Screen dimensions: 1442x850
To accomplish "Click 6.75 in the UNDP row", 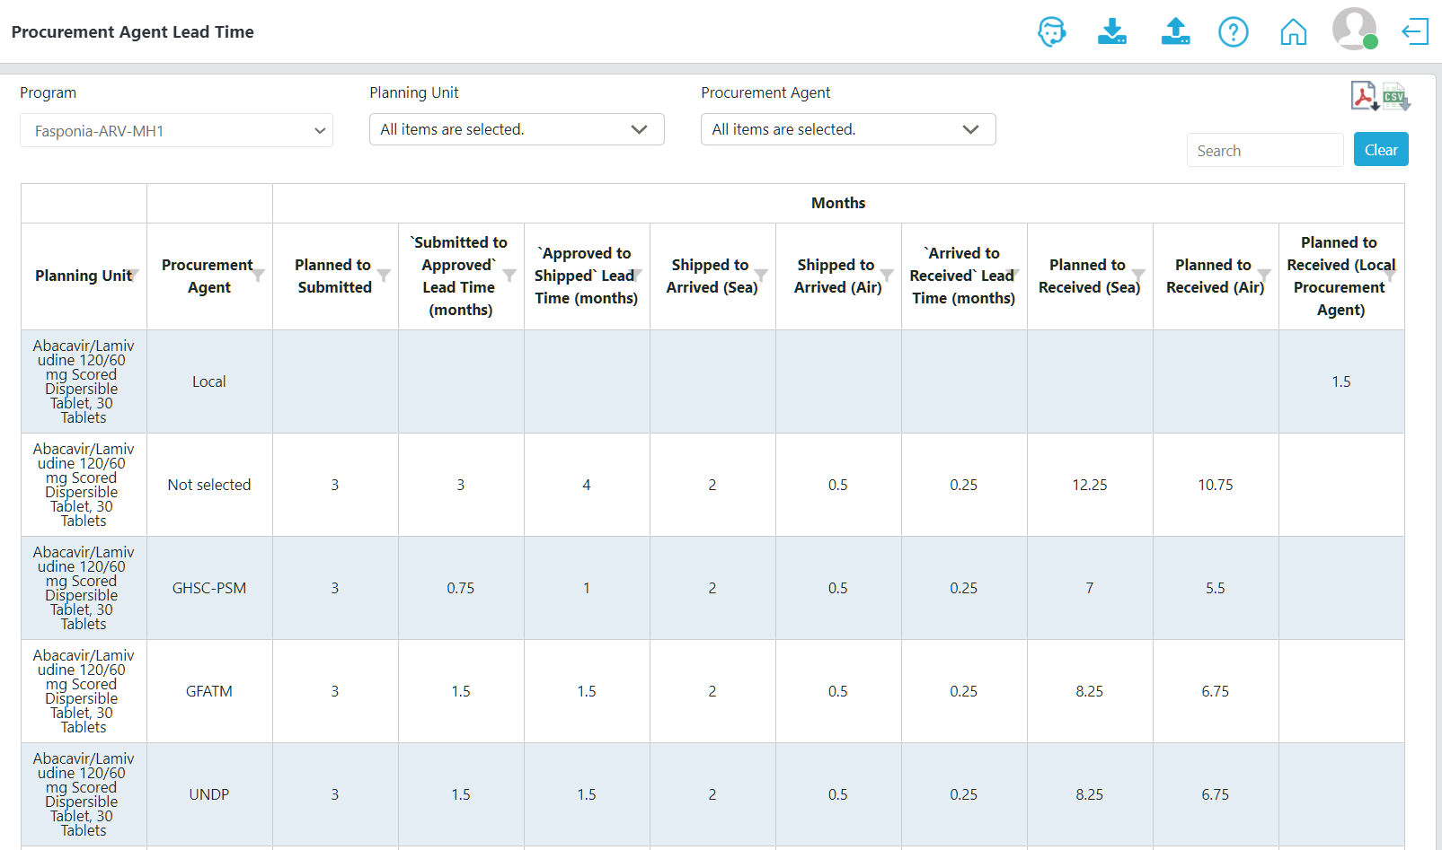I will pos(1216,794).
